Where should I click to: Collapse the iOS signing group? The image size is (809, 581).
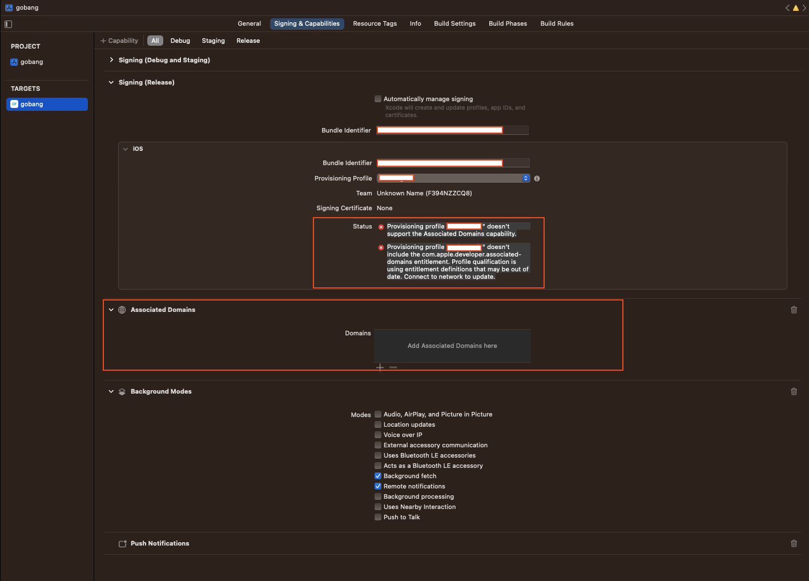pos(126,149)
